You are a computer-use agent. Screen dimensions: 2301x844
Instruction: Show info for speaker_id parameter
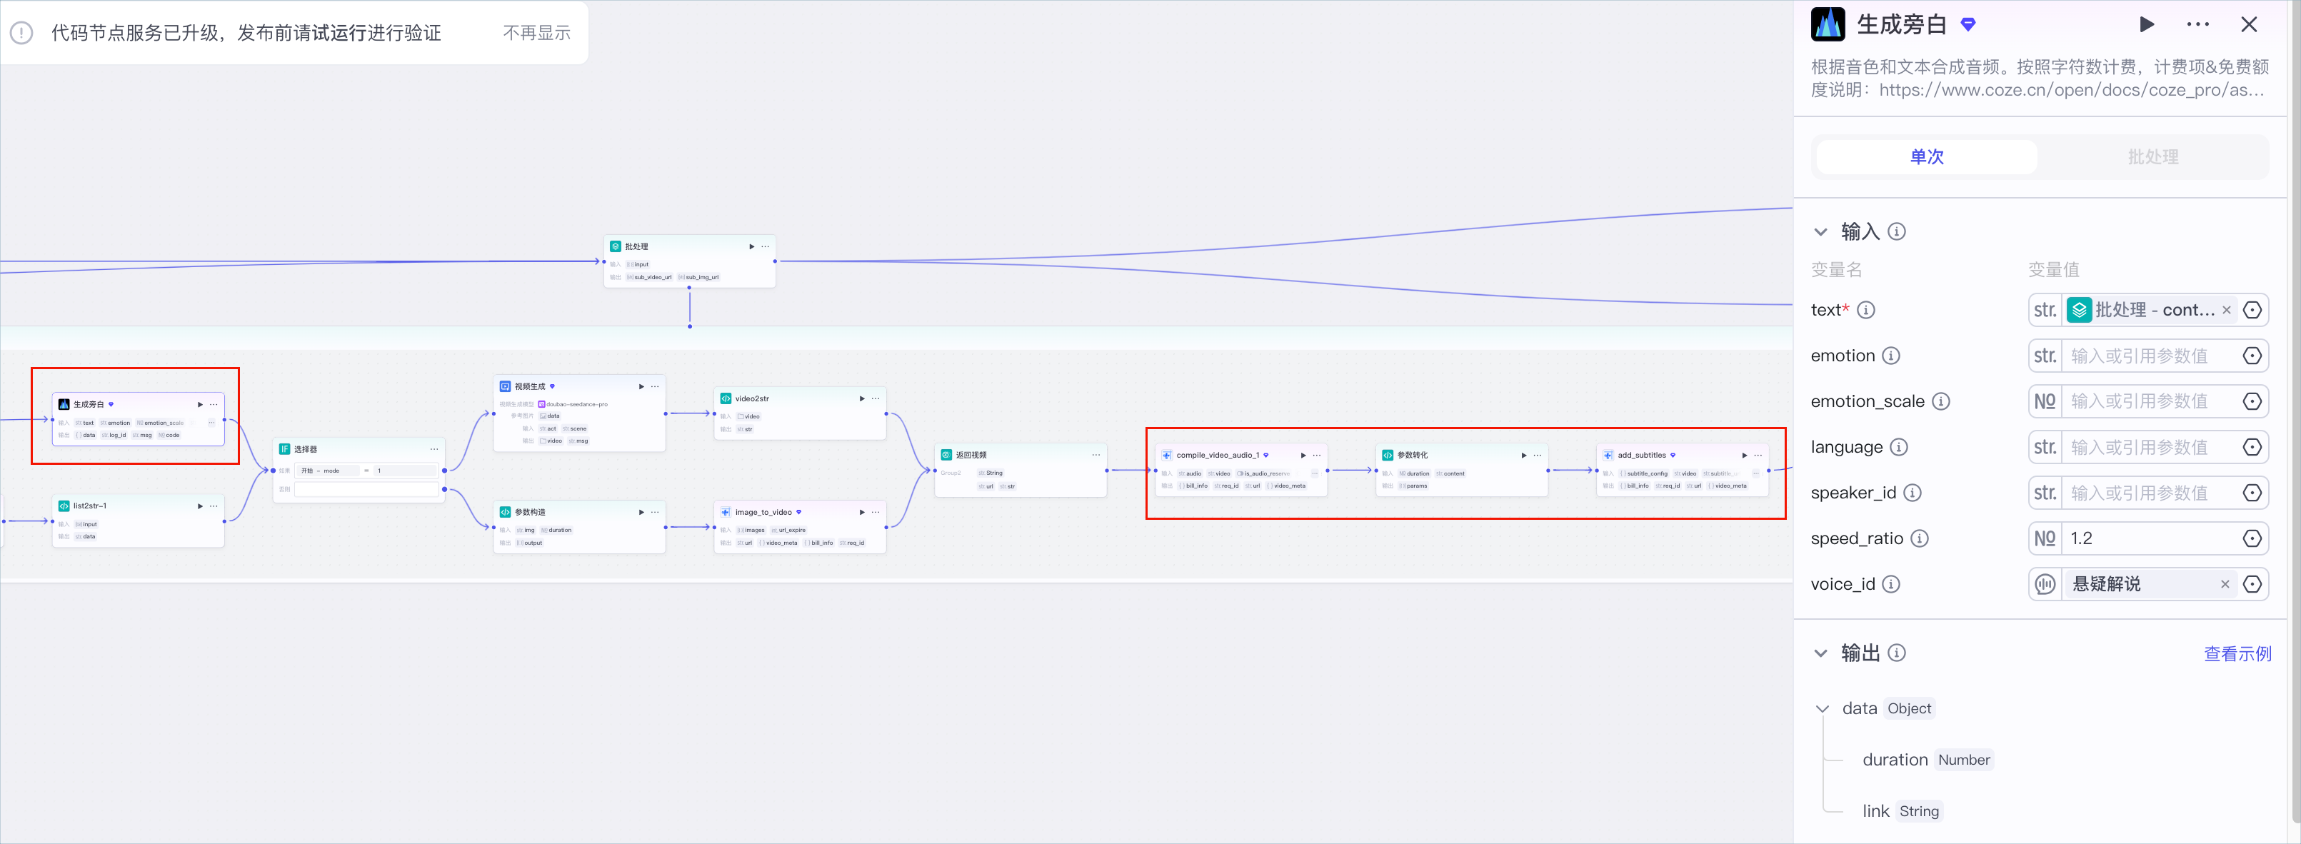1913,492
